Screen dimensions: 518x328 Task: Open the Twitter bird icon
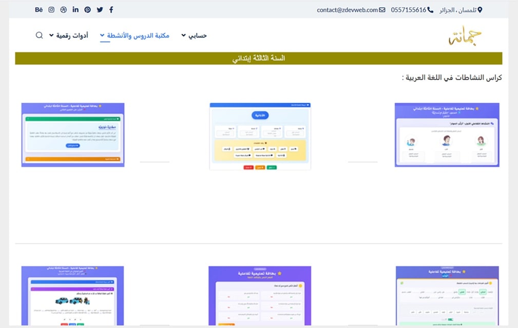(x=100, y=10)
